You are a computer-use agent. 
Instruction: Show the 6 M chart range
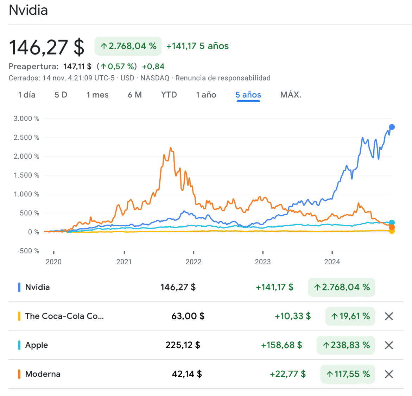point(135,95)
